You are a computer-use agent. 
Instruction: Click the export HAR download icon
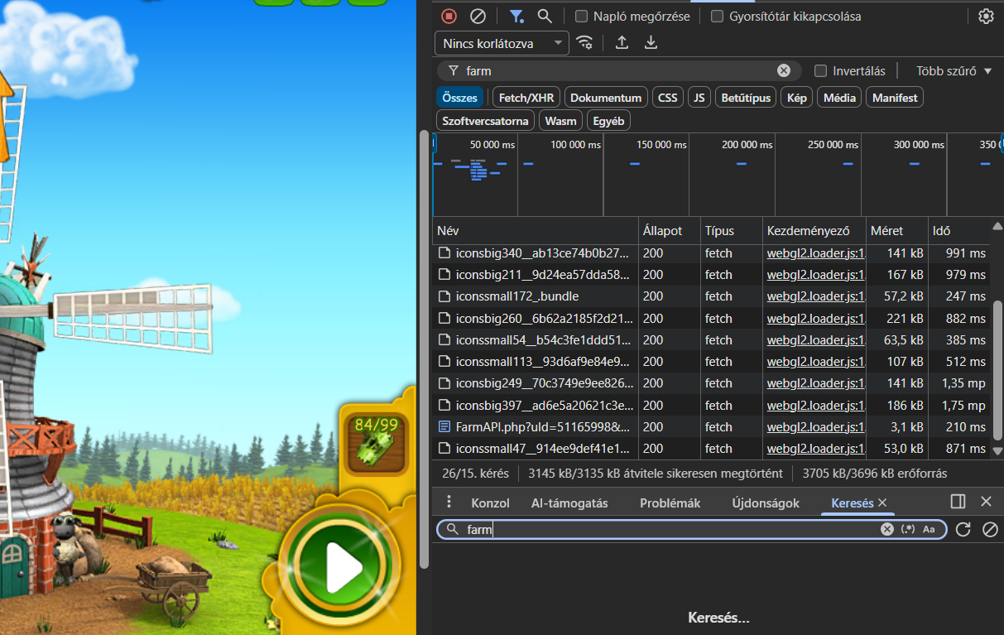pos(651,43)
